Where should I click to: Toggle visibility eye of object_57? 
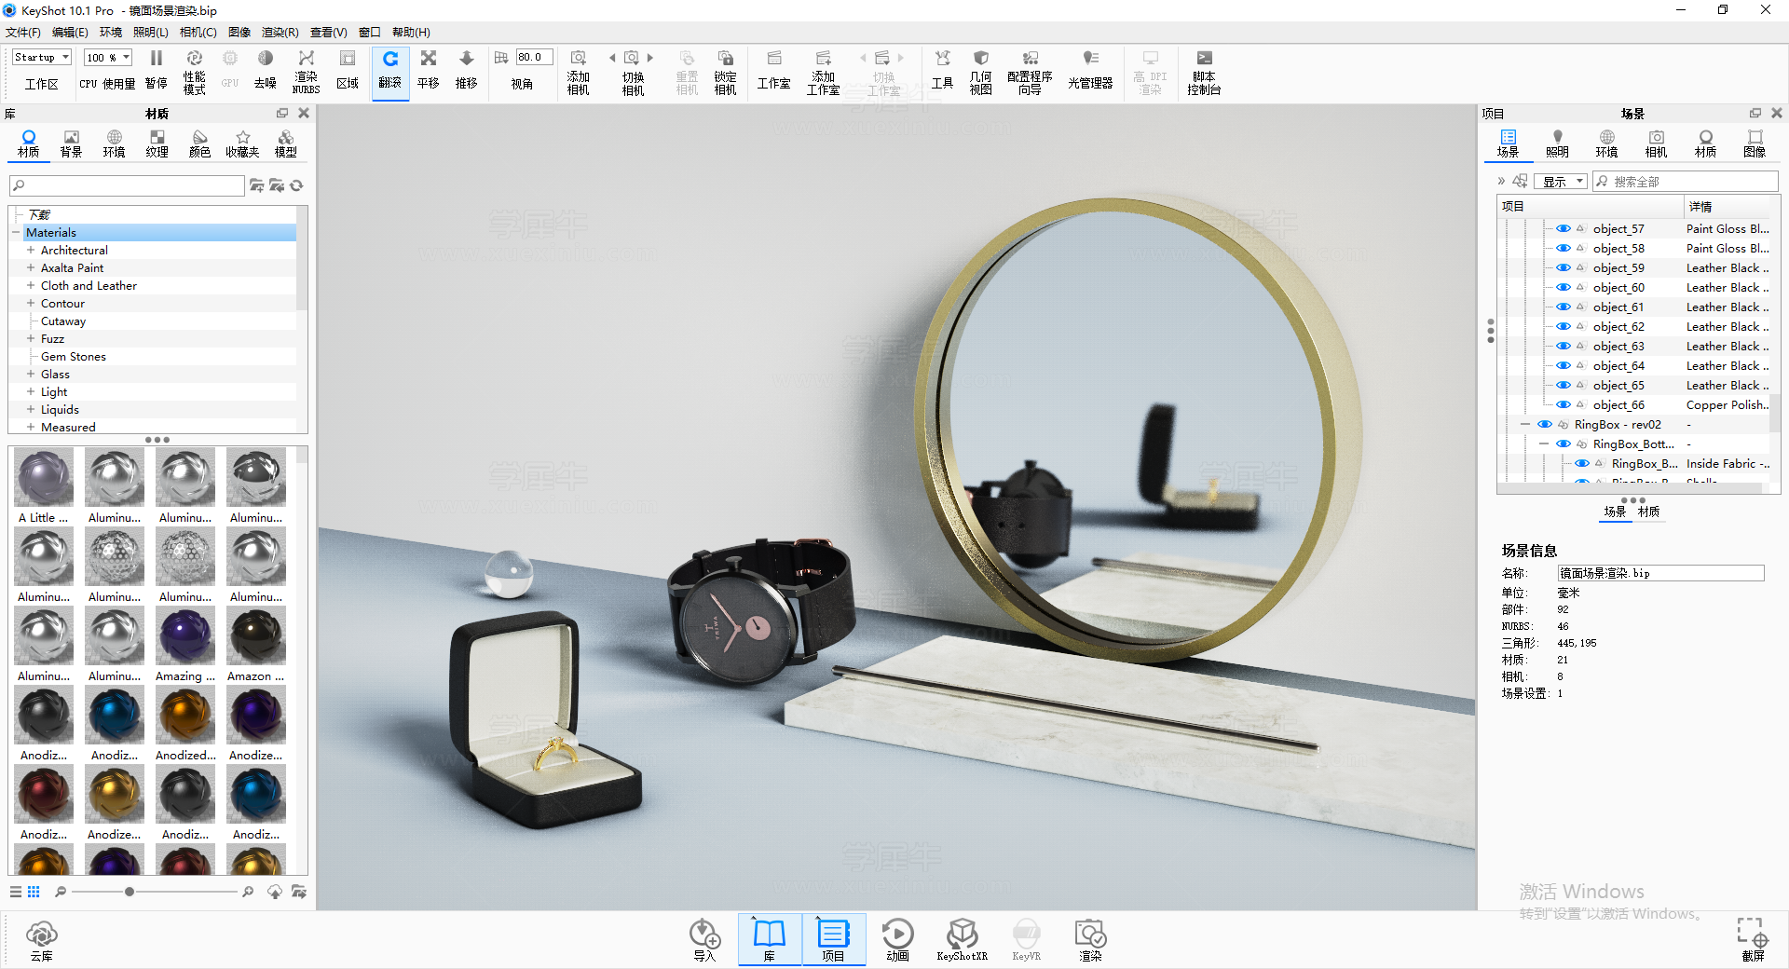coord(1564,228)
